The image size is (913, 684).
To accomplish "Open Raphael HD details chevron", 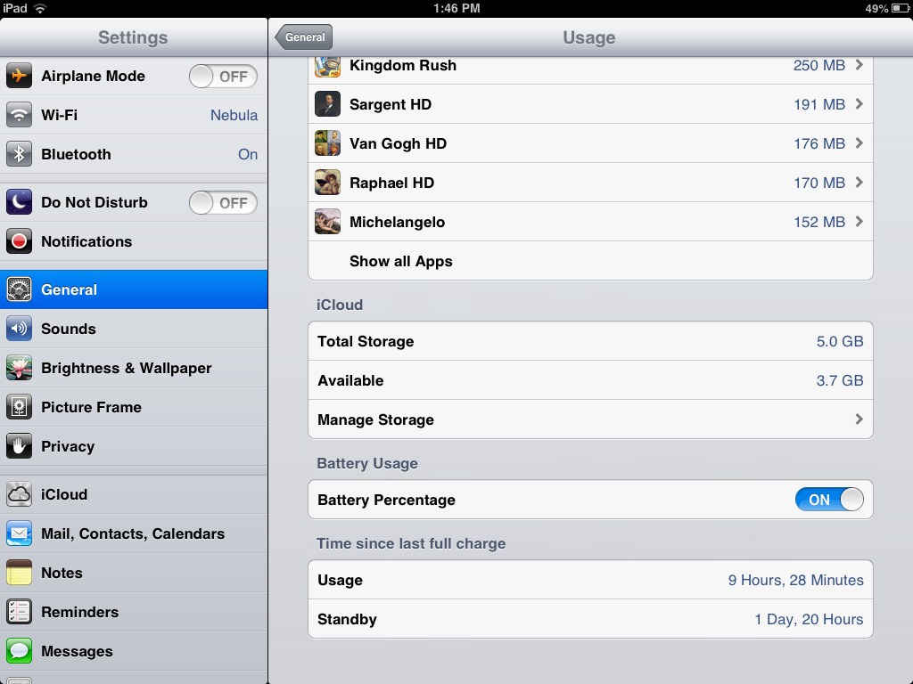I will (859, 183).
